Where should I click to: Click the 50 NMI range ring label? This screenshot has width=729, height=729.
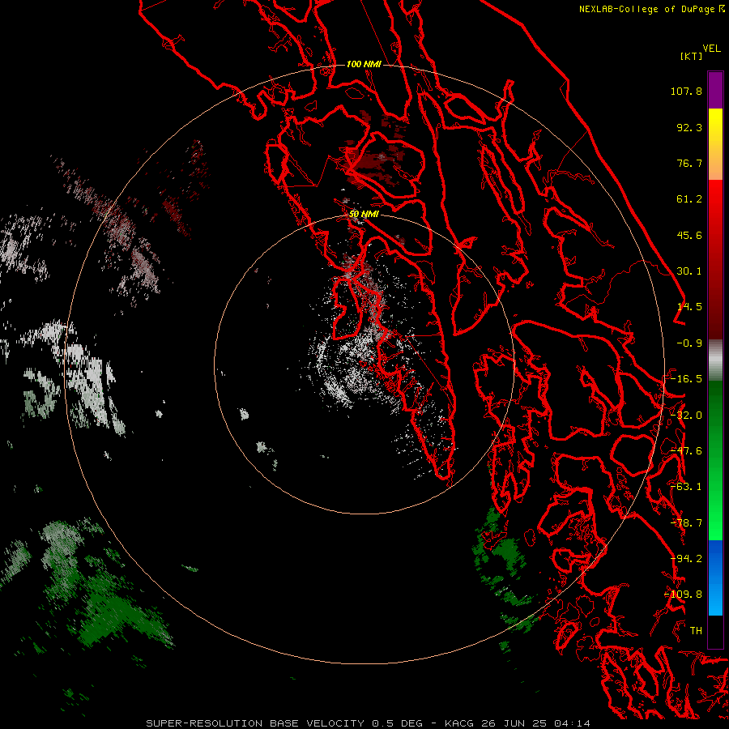[364, 215]
